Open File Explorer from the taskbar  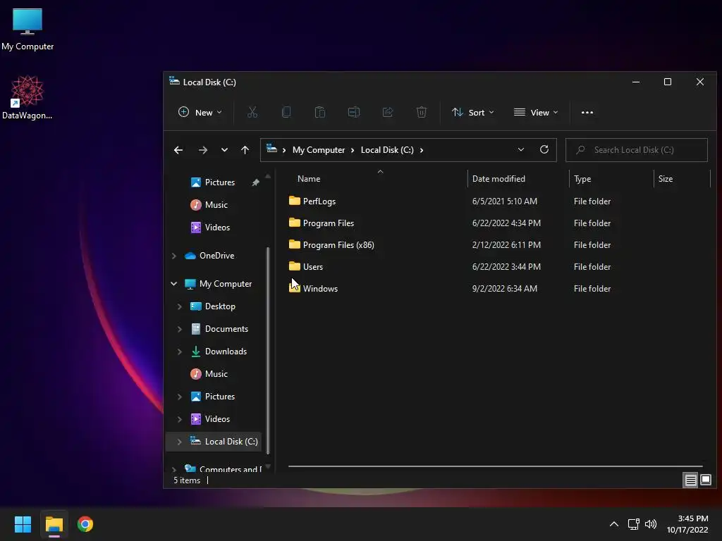point(54,524)
